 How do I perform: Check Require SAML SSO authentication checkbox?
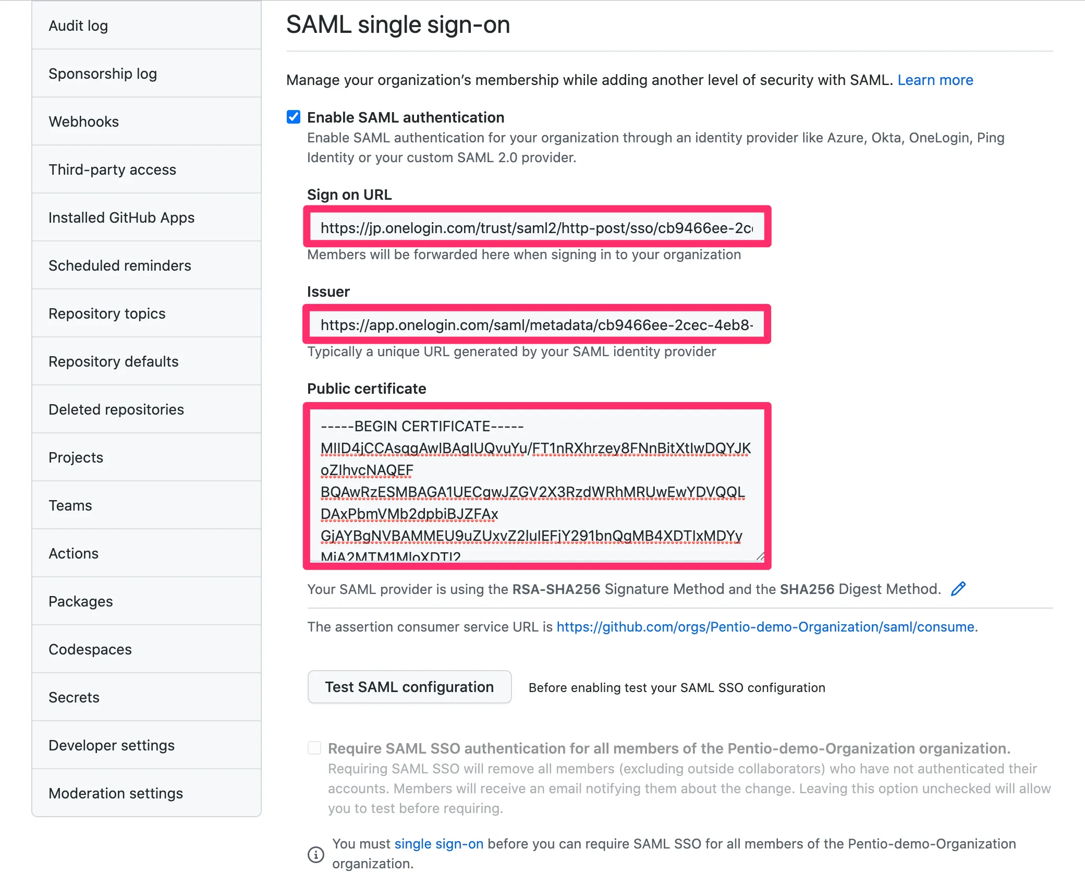(314, 748)
